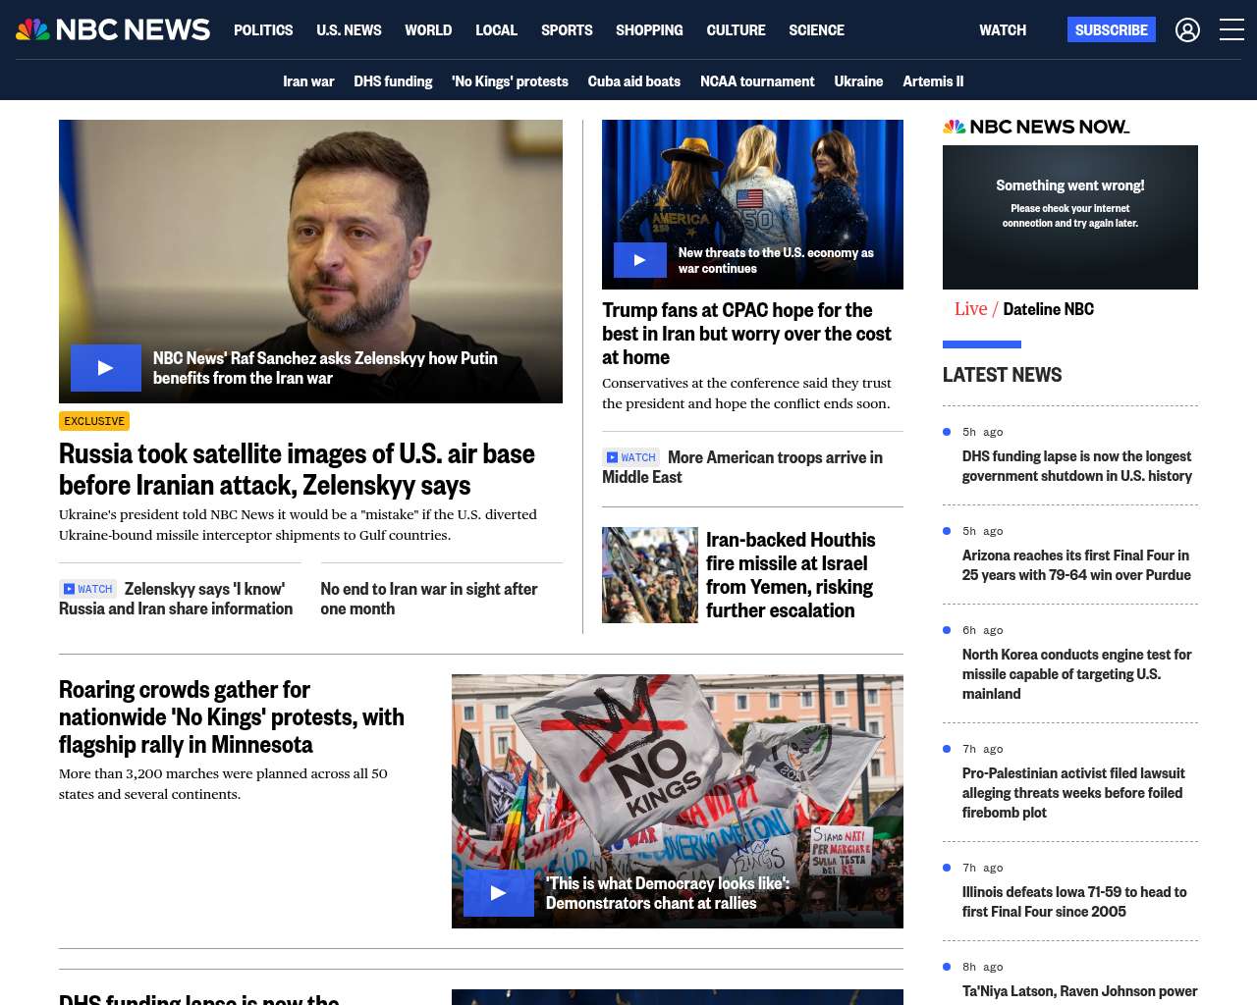This screenshot has width=1257, height=1005.
Task: Open the Houthis missile story thumbnail
Action: [x=649, y=575]
